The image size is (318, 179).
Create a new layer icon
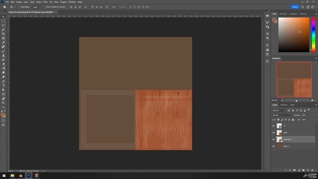[x=308, y=170]
